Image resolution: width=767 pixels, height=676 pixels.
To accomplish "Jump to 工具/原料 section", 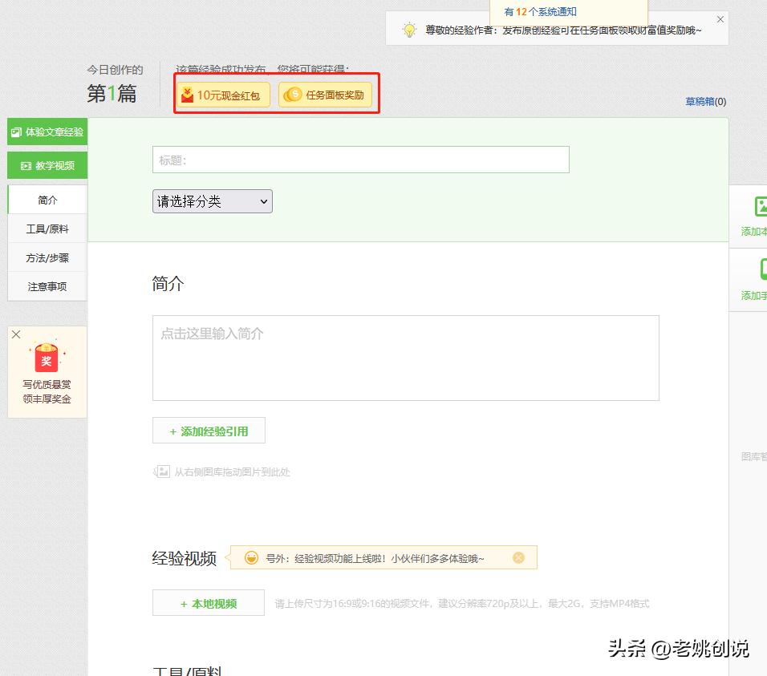I will [x=47, y=229].
